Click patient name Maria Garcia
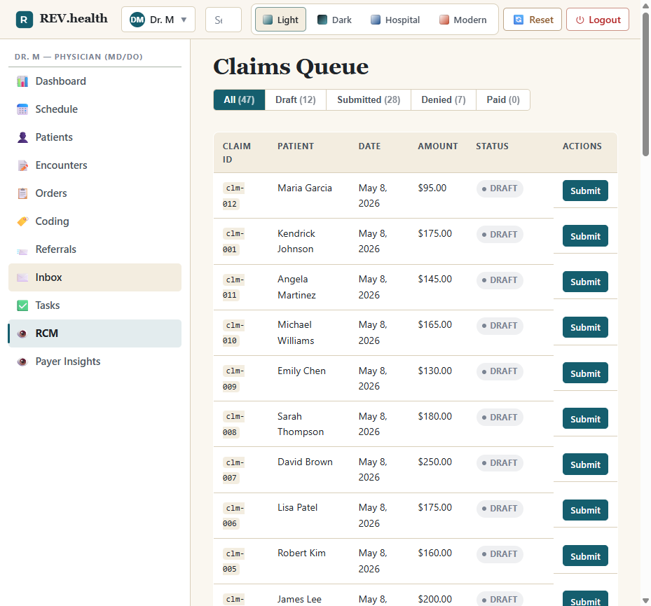Viewport: 651px width, 606px height. coord(305,188)
